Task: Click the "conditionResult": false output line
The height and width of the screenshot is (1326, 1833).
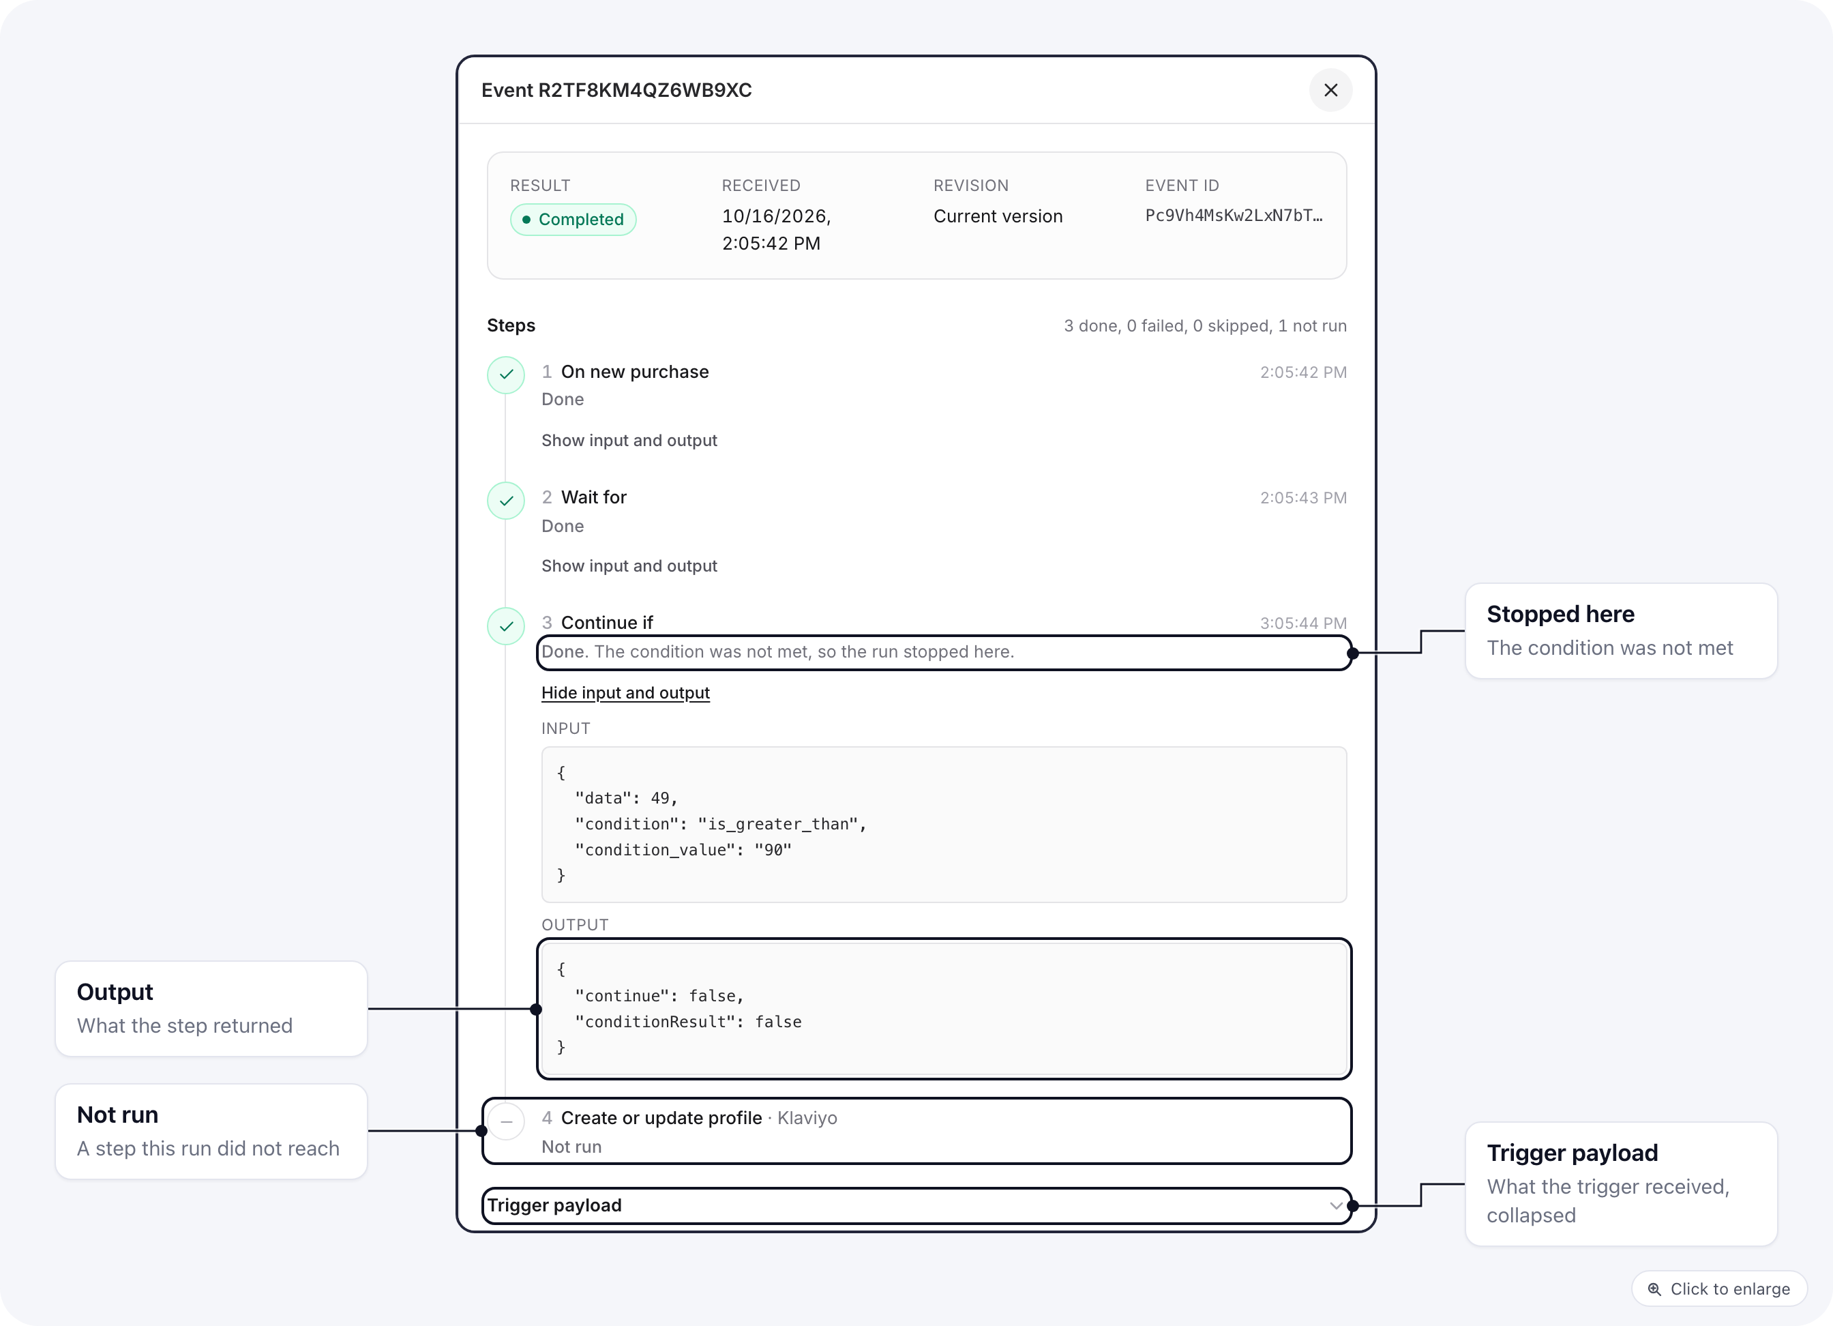Action: (688, 1022)
